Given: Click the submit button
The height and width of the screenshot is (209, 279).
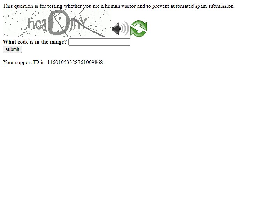Looking at the screenshot, I should [12, 49].
